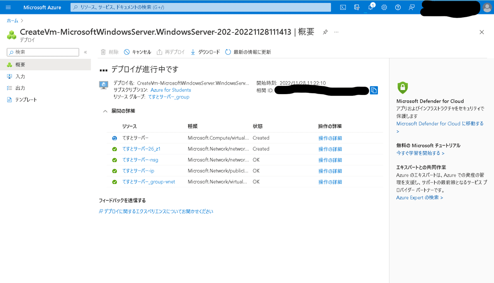Viewport: 494px width, 283px height.
Task: Select 概要 in the left menu
Action: pos(45,65)
